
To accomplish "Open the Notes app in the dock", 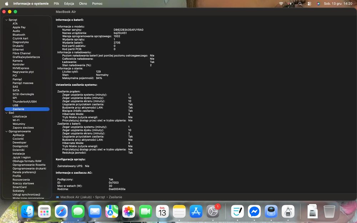I will (x=179, y=211).
